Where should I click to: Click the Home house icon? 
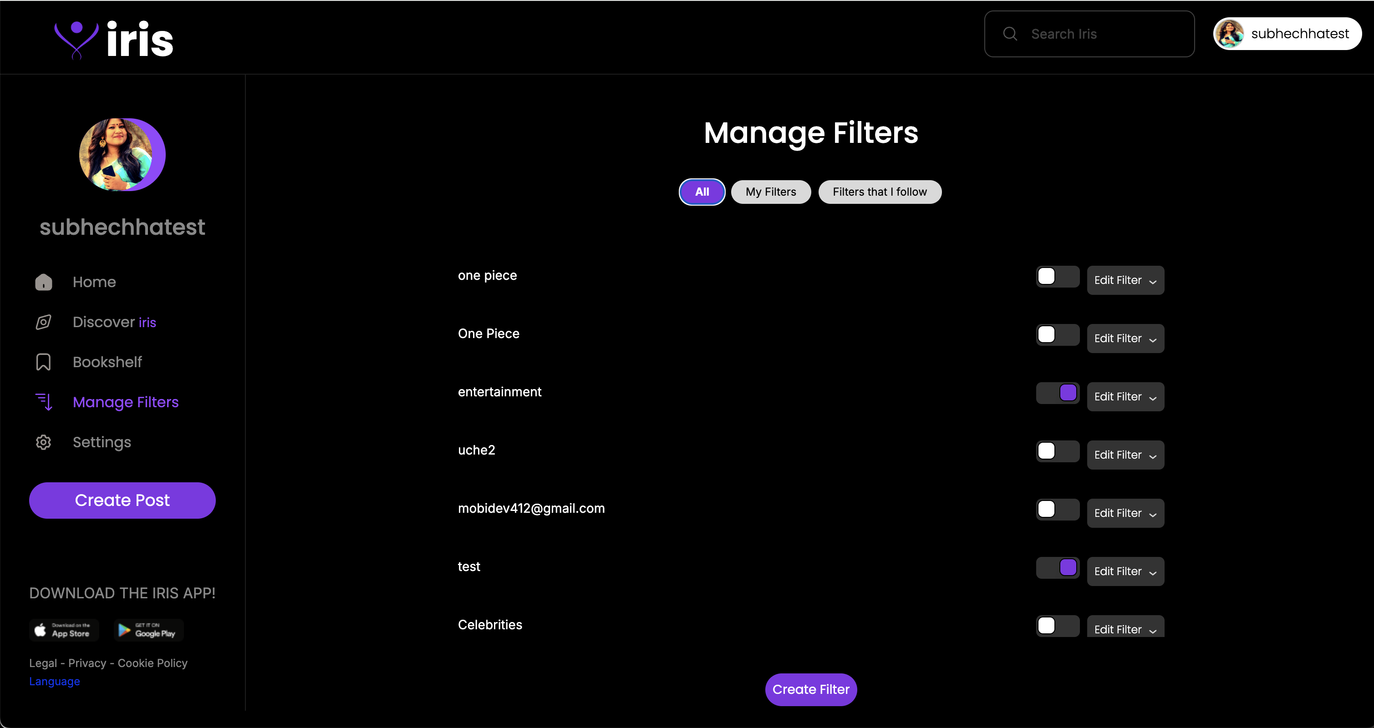click(x=44, y=282)
